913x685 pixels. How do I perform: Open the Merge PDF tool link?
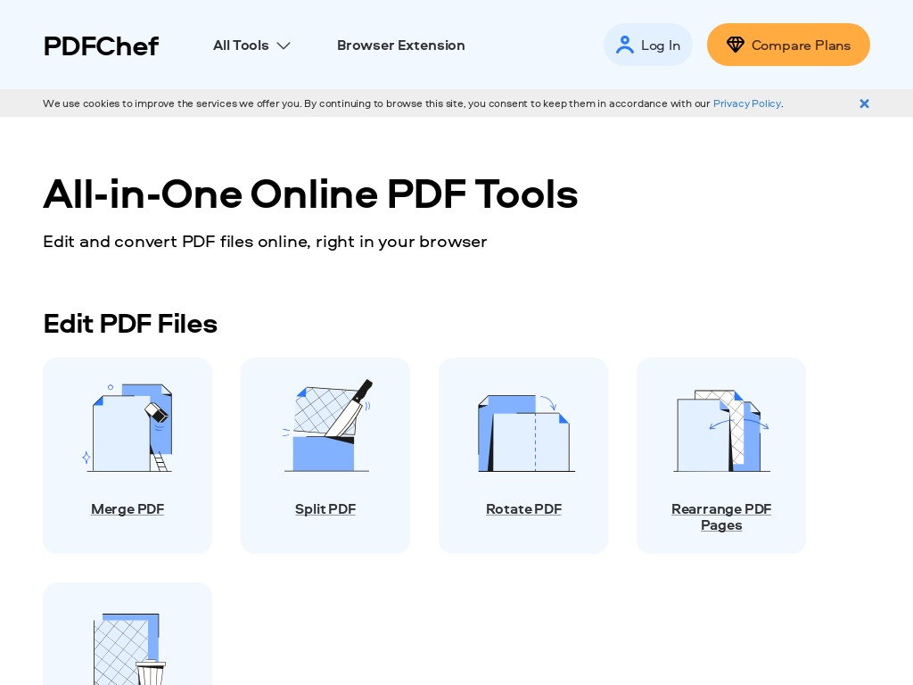tap(127, 509)
